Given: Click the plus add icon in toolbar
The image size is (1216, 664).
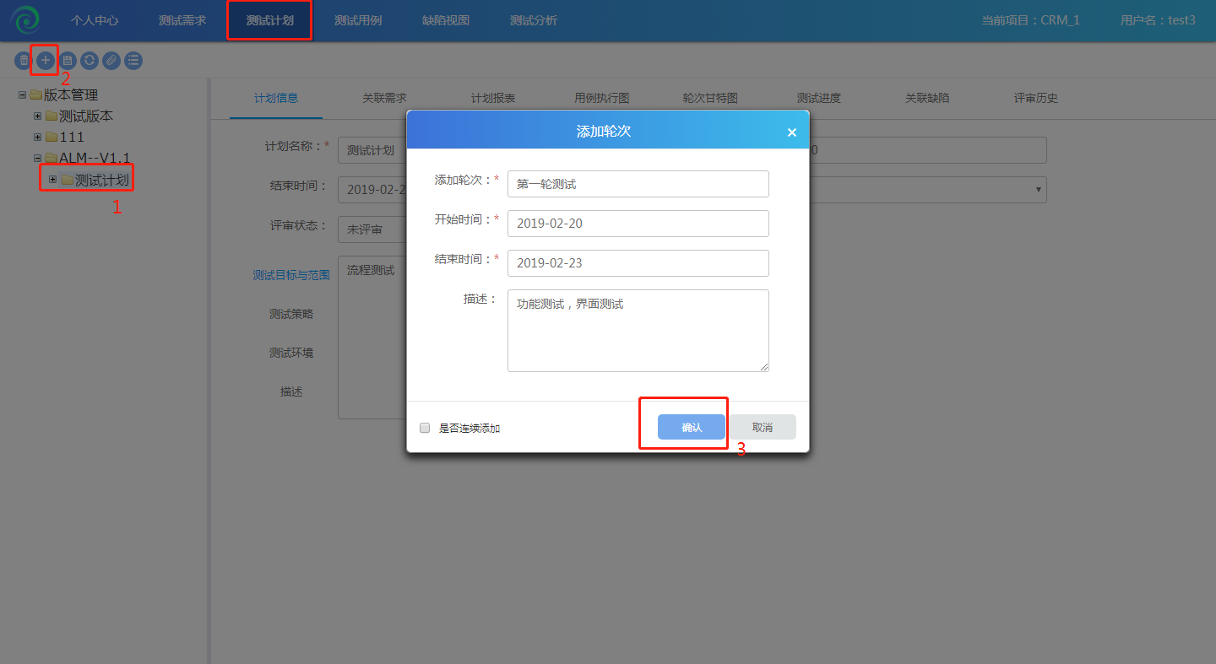Looking at the screenshot, I should coord(45,60).
